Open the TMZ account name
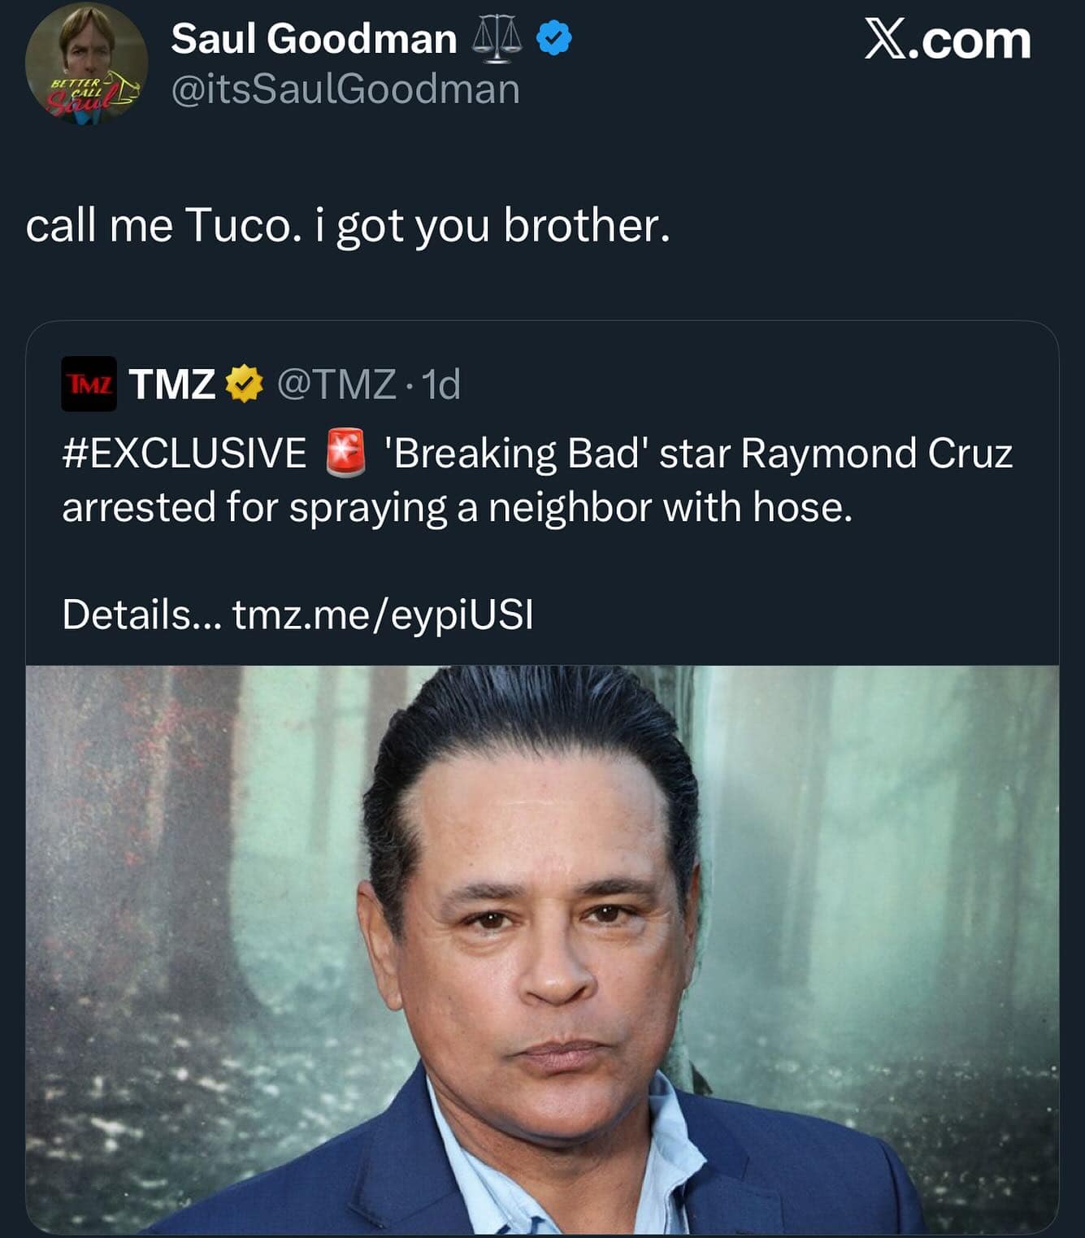The height and width of the screenshot is (1238, 1085). tap(171, 384)
